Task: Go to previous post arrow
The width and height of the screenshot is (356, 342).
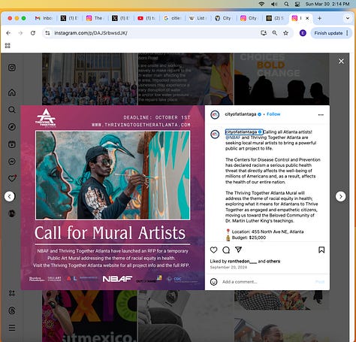Action: pos(10,196)
